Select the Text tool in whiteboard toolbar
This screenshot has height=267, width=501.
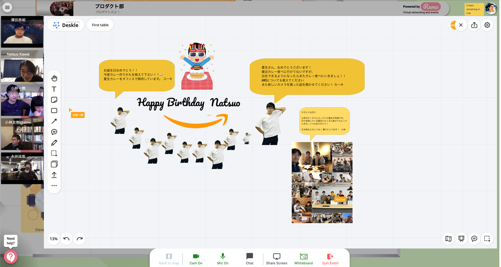54,89
